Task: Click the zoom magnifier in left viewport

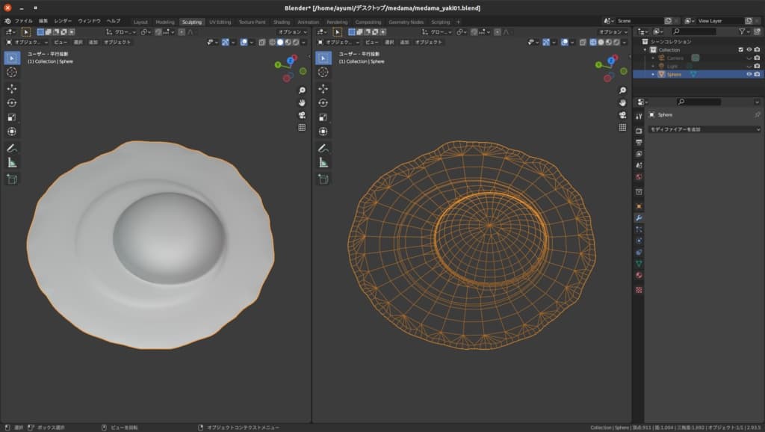Action: pos(302,90)
